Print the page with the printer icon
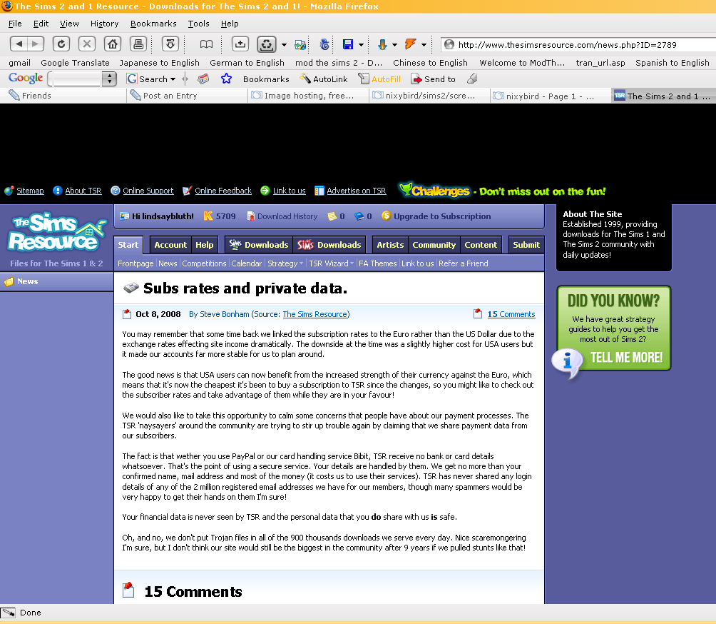This screenshot has height=624, width=716. pos(138,44)
